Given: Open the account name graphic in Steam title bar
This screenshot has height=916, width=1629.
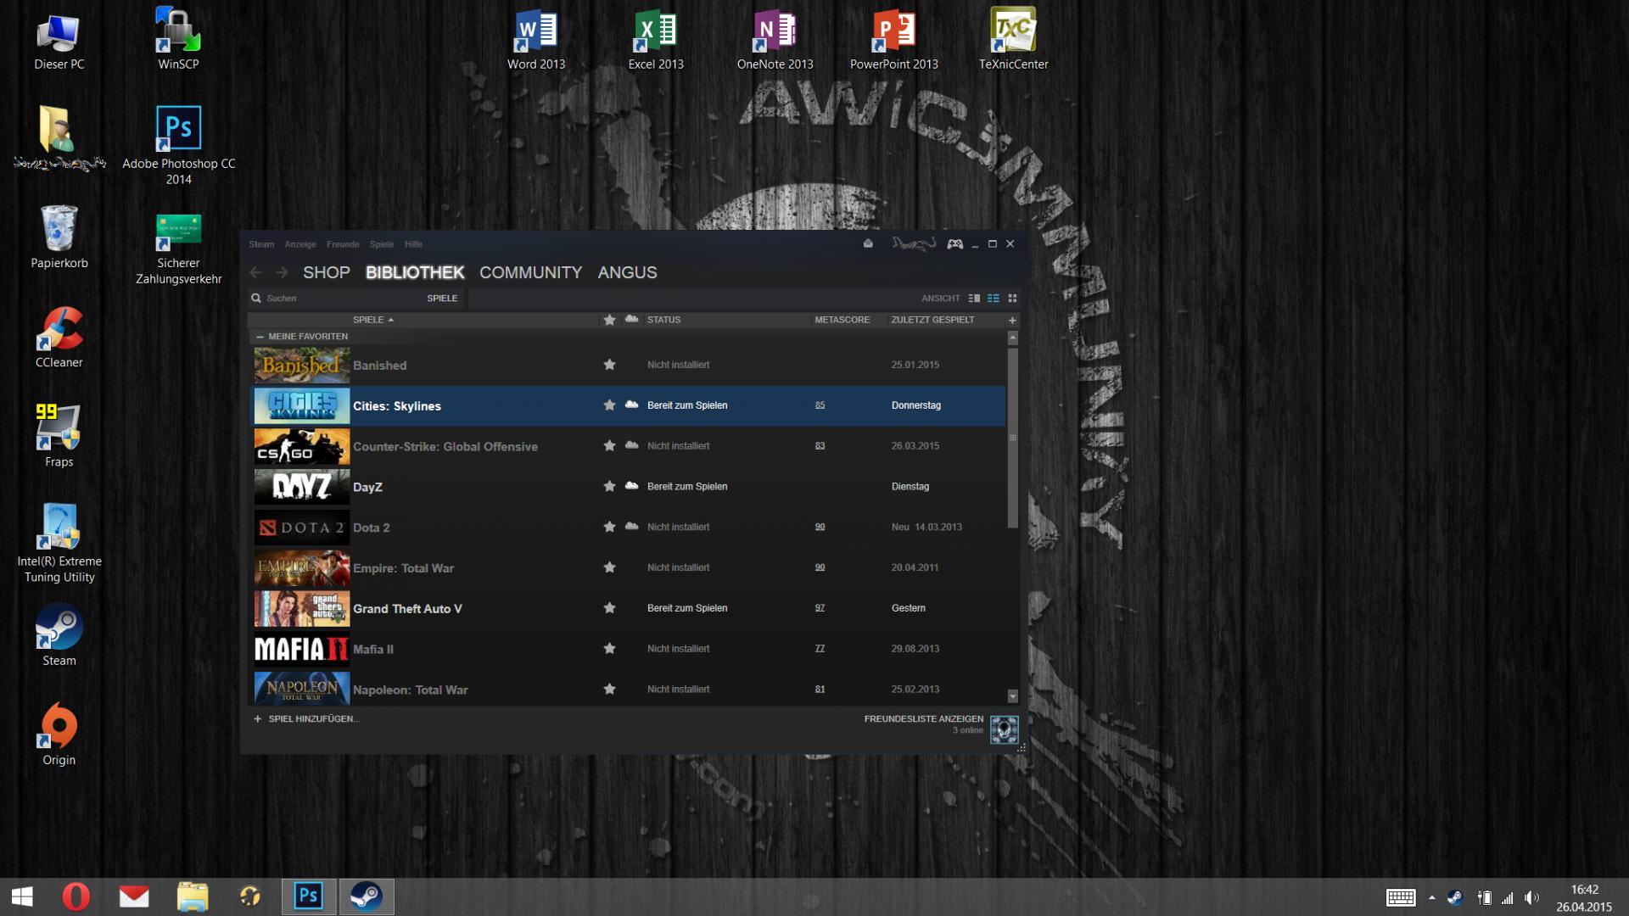Looking at the screenshot, I should pos(914,244).
